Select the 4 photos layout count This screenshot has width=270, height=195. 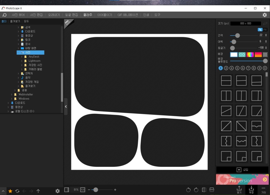(232, 68)
